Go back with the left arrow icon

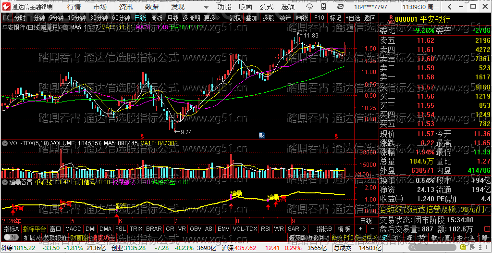click(x=450, y=7)
